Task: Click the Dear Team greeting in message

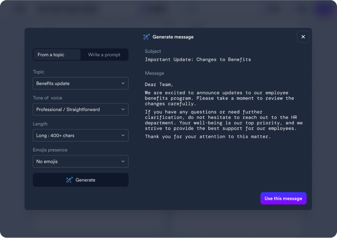Action: point(159,84)
